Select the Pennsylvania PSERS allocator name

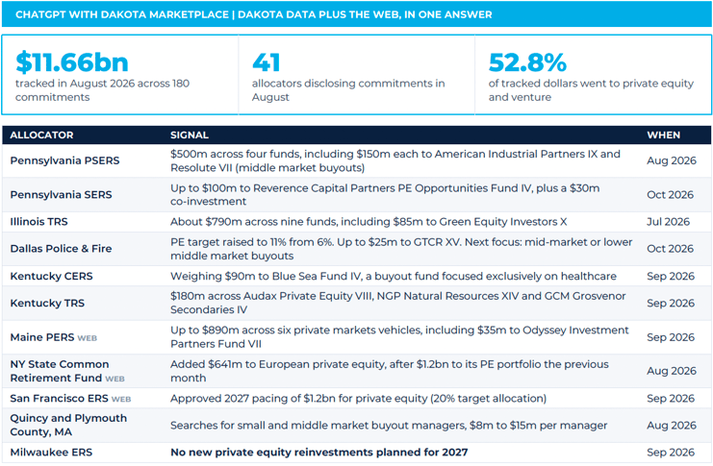[x=65, y=160]
